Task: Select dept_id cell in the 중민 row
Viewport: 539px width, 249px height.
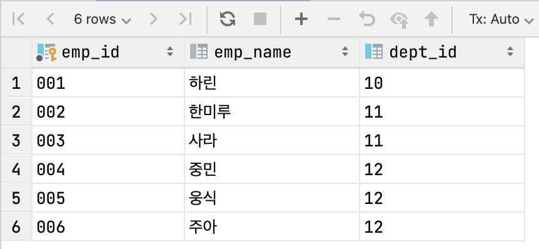Action: pos(442,170)
